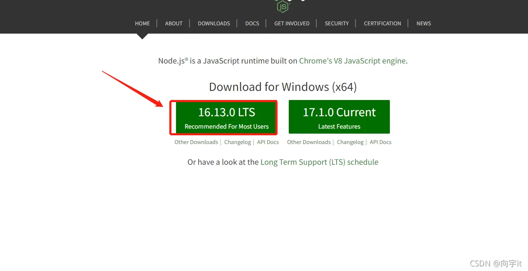The image size is (528, 271).
Task: Download the 17.1.0 Current version
Action: [339, 117]
